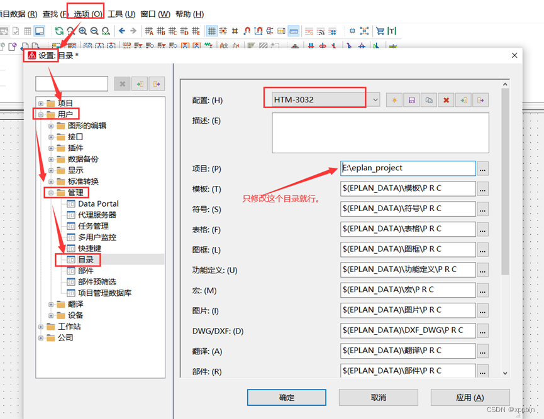Click the settings panel vertical scrollbar
The width and height of the screenshot is (544, 419).
coord(505,188)
